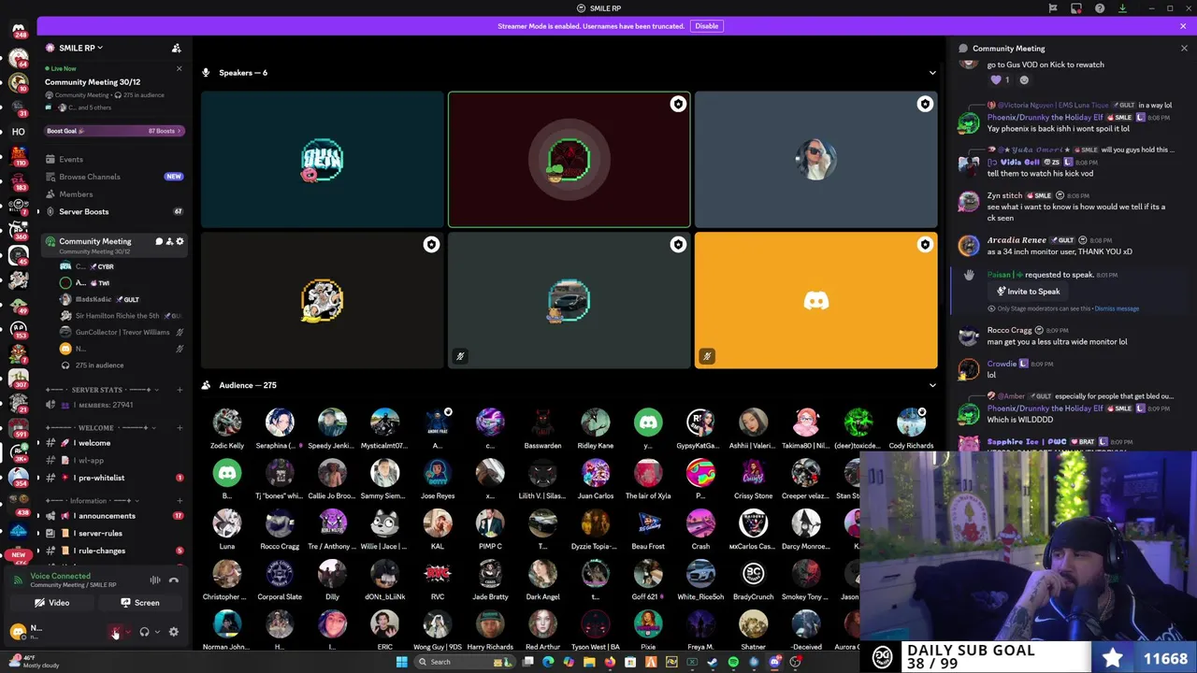The image size is (1197, 673).
Task: Toggle deafen headphones button
Action: coord(144,633)
